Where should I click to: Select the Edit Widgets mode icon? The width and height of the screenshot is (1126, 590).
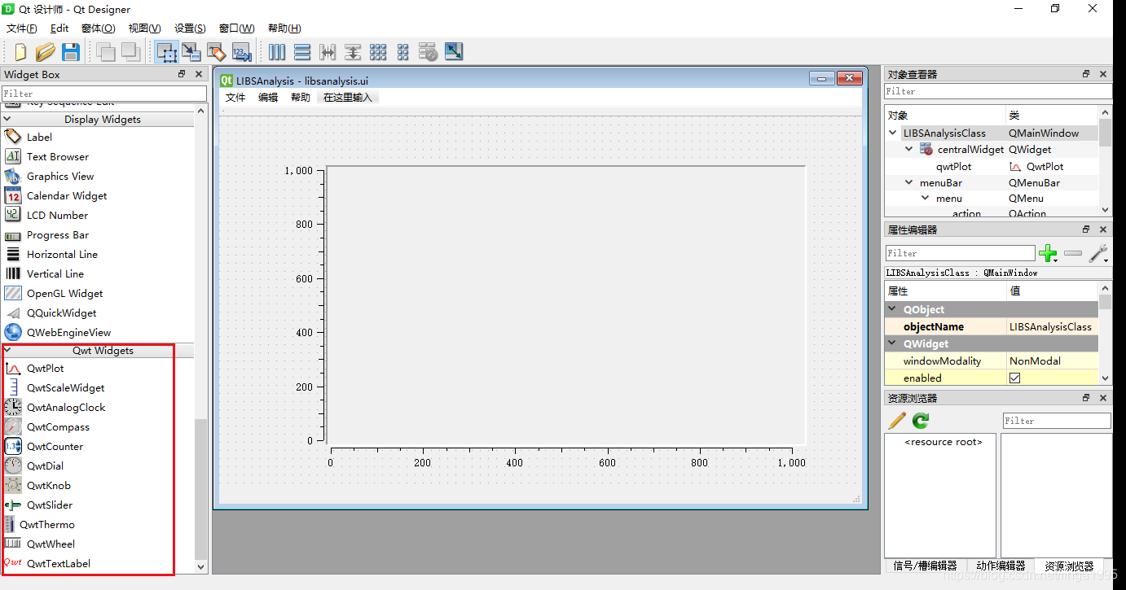click(x=167, y=52)
